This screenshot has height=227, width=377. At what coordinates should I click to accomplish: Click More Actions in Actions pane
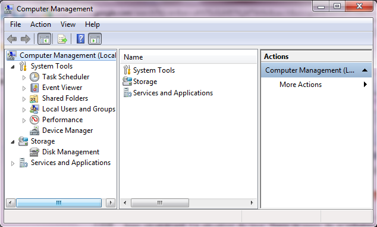click(x=300, y=85)
